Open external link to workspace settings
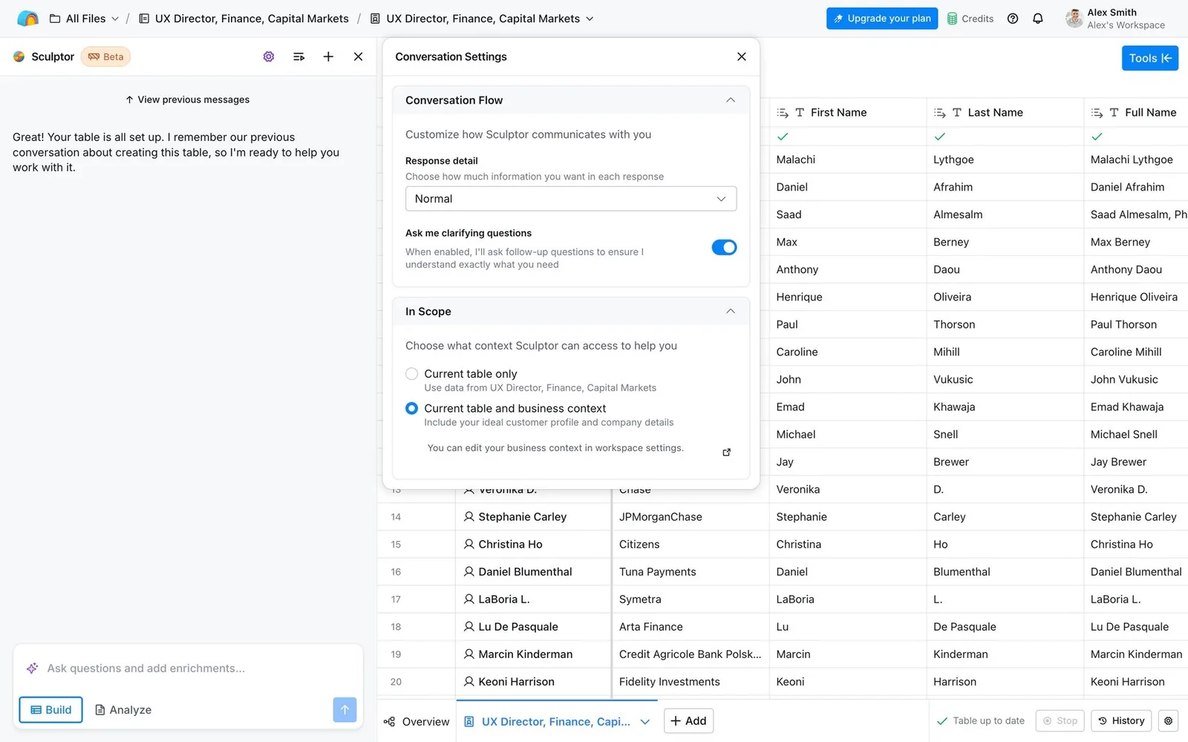Viewport: 1188px width, 742px height. pos(727,452)
